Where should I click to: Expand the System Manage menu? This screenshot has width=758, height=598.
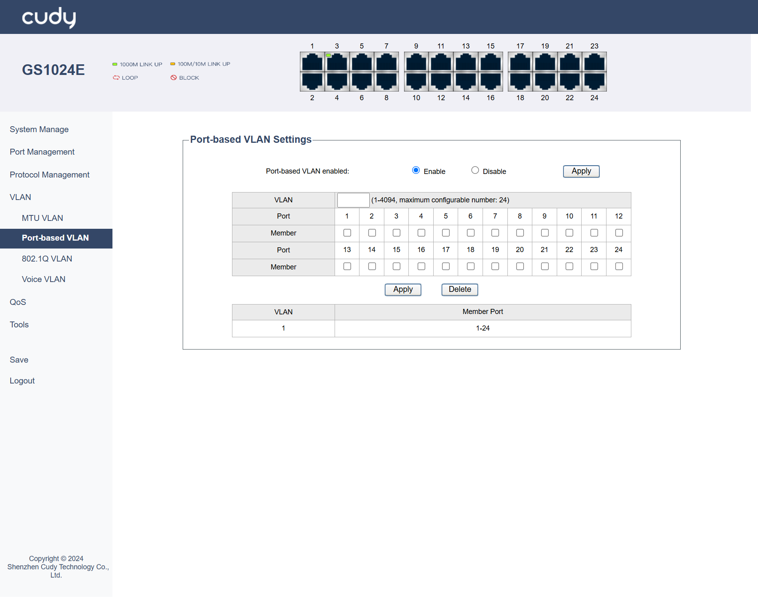[x=39, y=129]
